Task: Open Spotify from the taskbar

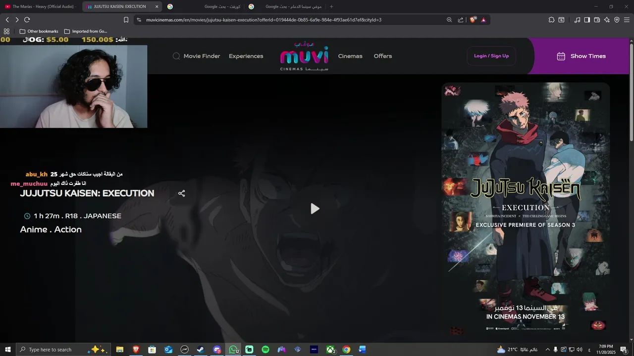Action: point(265,350)
